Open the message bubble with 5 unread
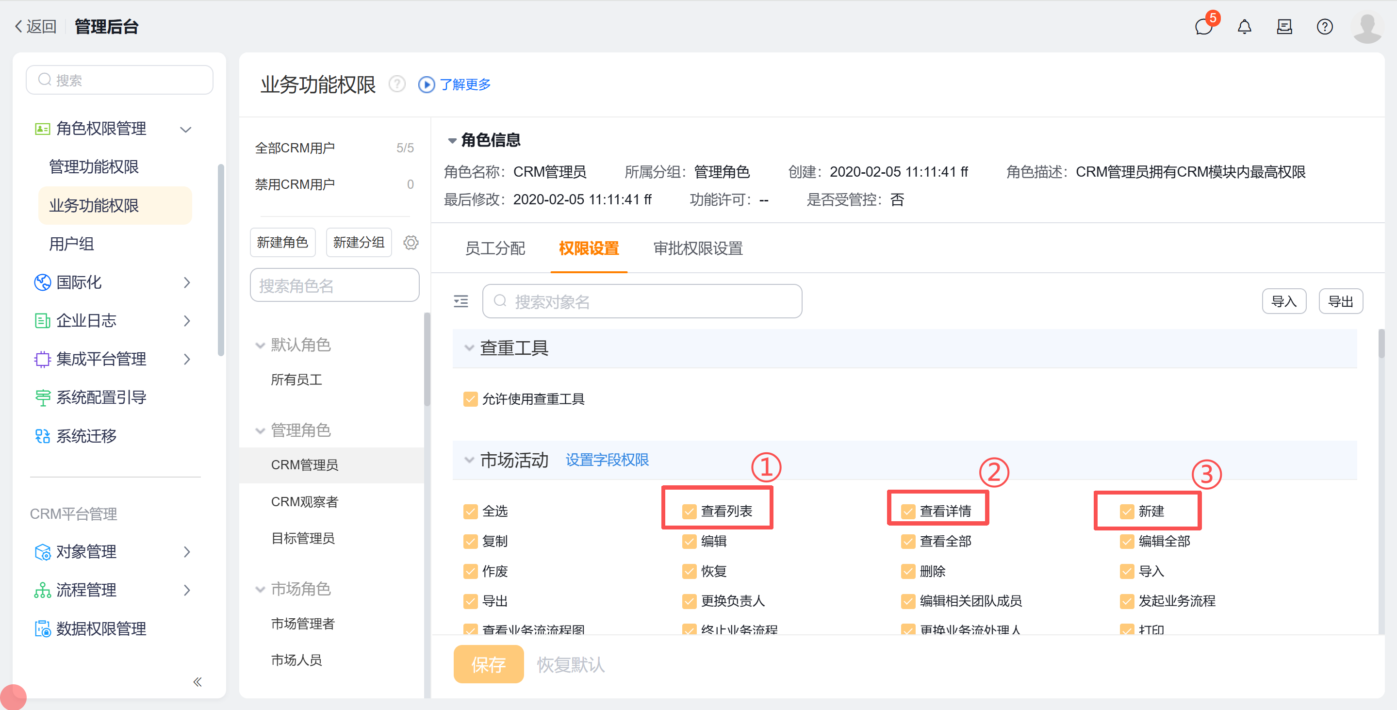This screenshot has width=1397, height=710. pos(1204,27)
